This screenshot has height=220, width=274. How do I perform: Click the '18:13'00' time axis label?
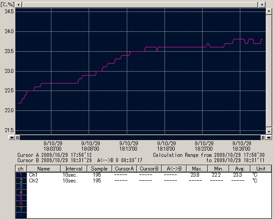tap(128, 148)
